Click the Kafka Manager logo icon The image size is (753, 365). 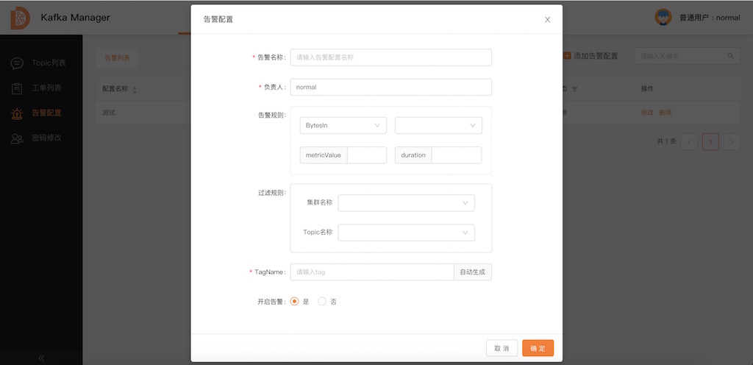pyautogui.click(x=20, y=18)
